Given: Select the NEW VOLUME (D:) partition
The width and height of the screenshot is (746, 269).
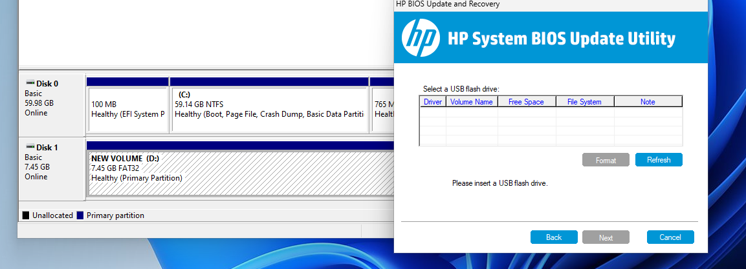Looking at the screenshot, I should tap(240, 173).
